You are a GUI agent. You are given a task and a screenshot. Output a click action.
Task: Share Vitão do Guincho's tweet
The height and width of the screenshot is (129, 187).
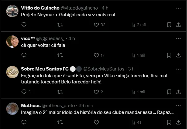click(x=178, y=25)
